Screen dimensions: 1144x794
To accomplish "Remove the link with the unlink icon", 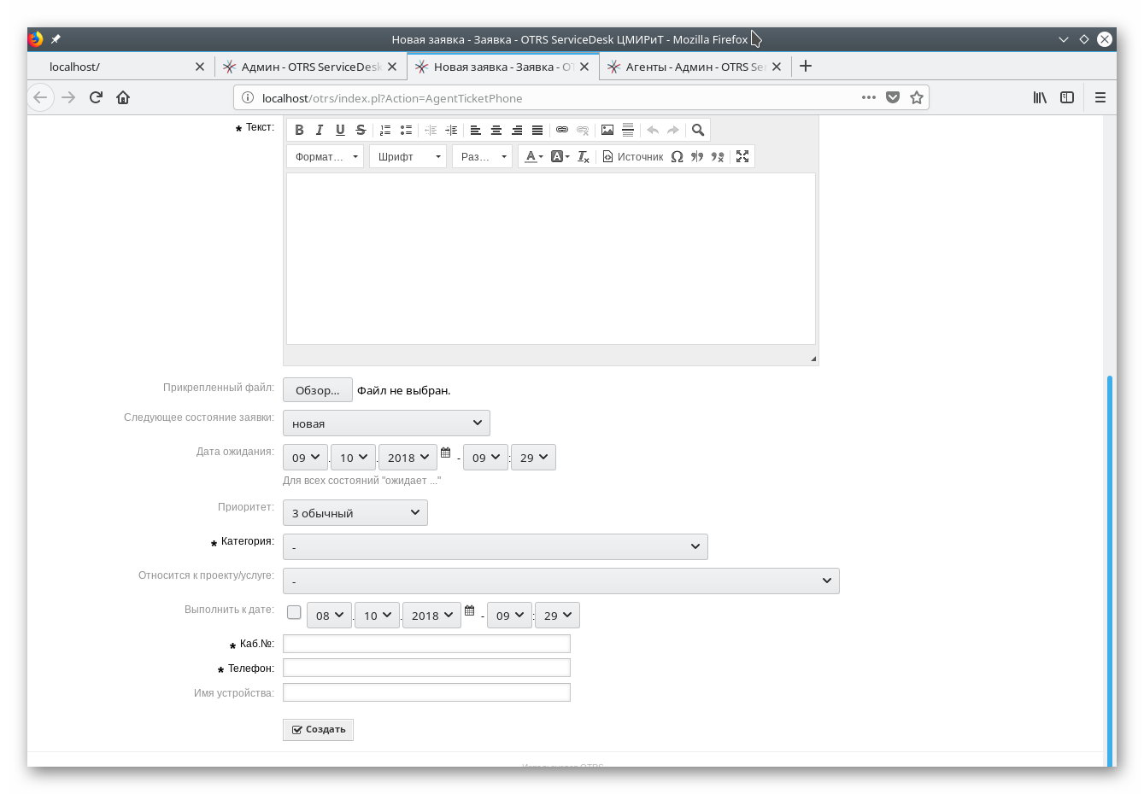I will [583, 130].
